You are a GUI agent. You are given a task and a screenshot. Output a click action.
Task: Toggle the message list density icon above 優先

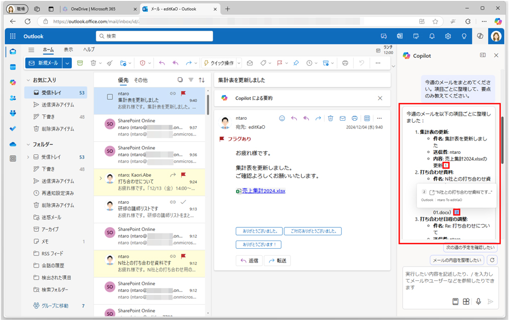(181, 80)
